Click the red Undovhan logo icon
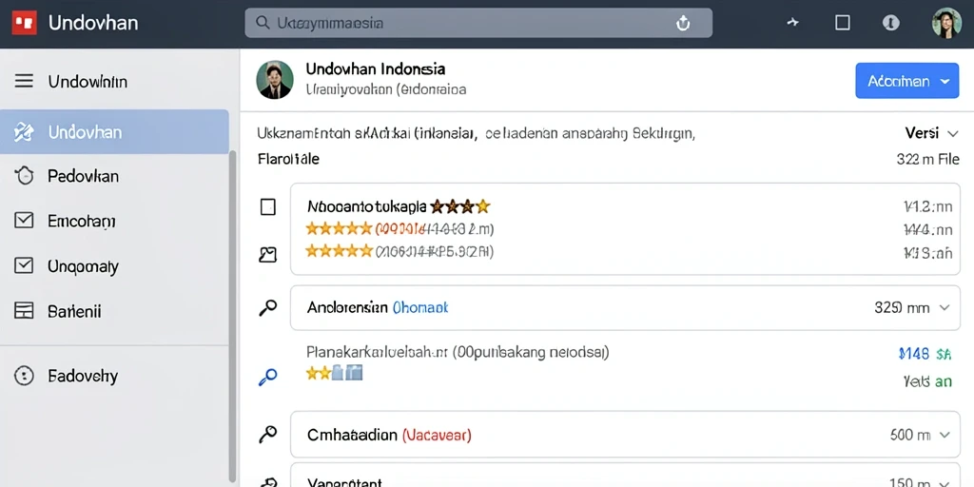This screenshot has width=974, height=487. (x=25, y=23)
